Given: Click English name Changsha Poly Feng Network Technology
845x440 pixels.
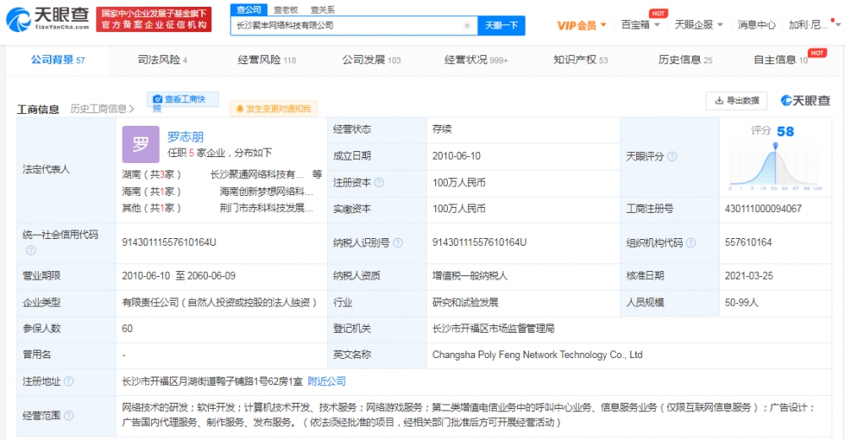Looking at the screenshot, I should click(x=537, y=355).
